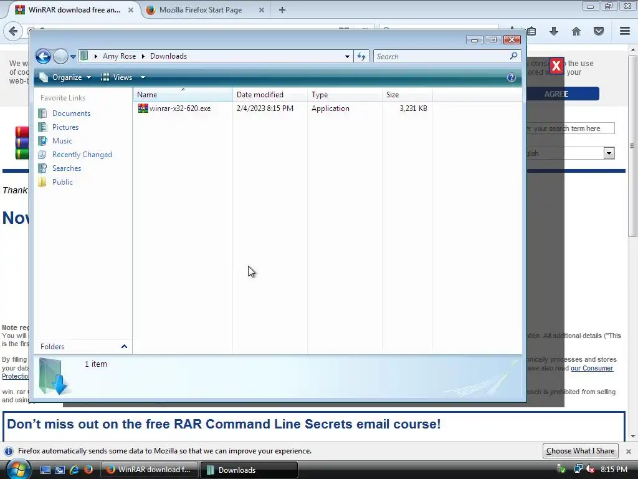Click the Public folder icon
The image size is (638, 479).
42,182
